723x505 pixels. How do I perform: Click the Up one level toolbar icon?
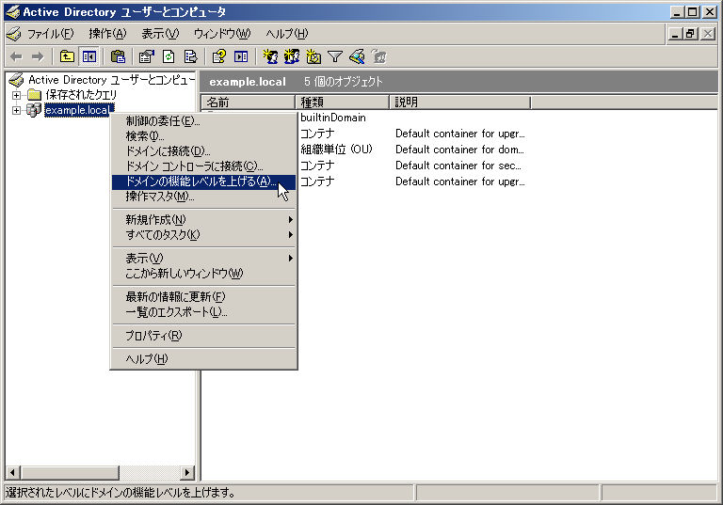[67, 56]
